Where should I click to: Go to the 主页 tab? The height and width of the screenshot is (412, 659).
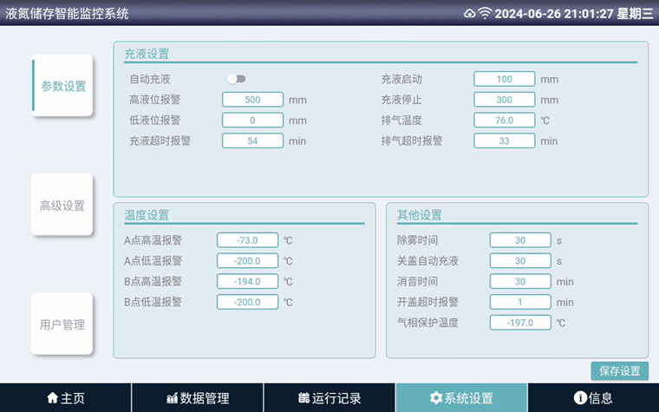tap(66, 398)
